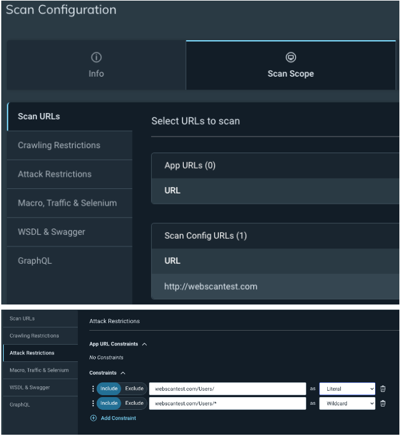Image resolution: width=400 pixels, height=436 pixels.
Task: Click the webscantest.com/Users/* text field
Action: (x=226, y=403)
